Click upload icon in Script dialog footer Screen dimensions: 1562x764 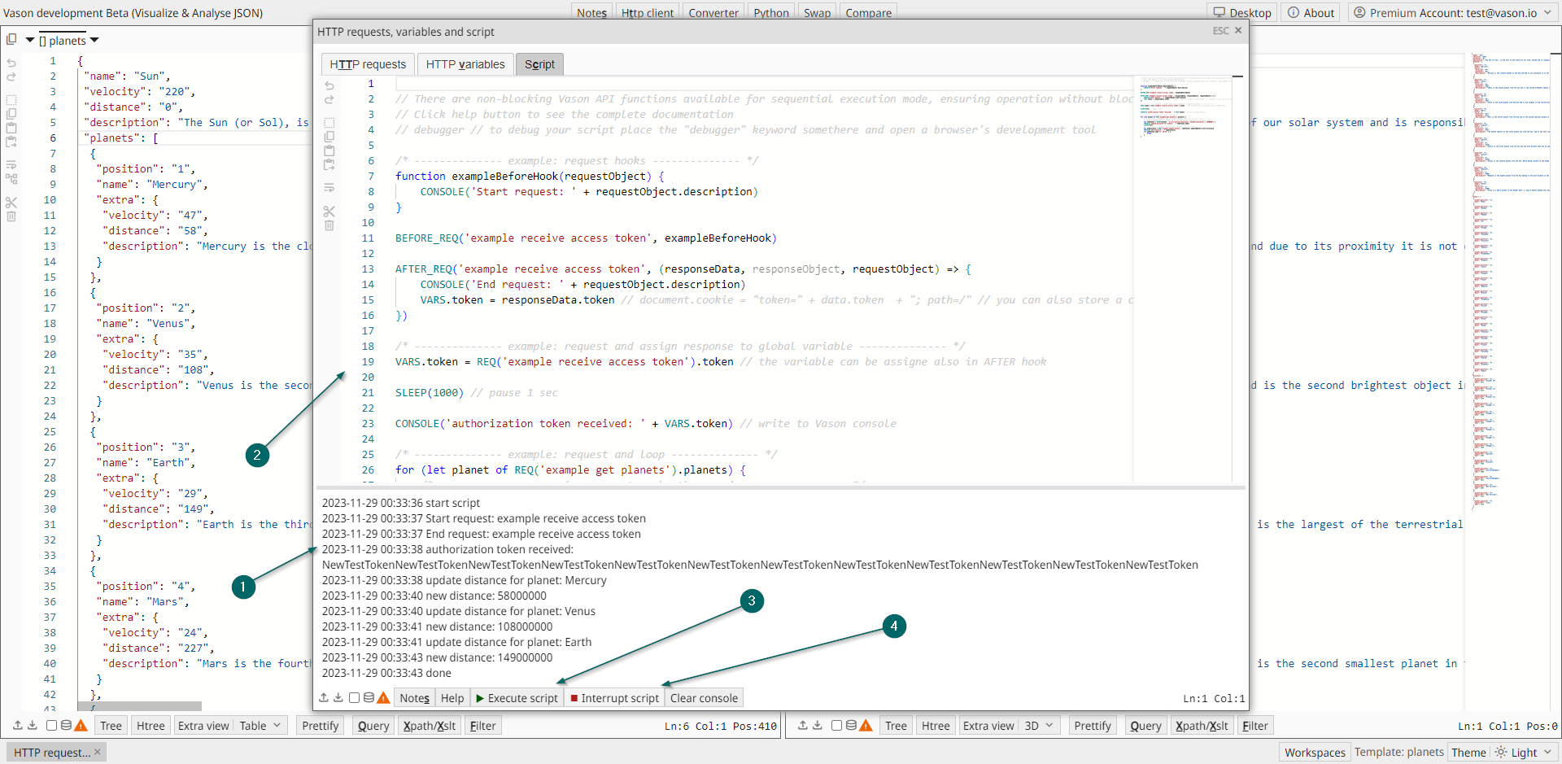324,697
